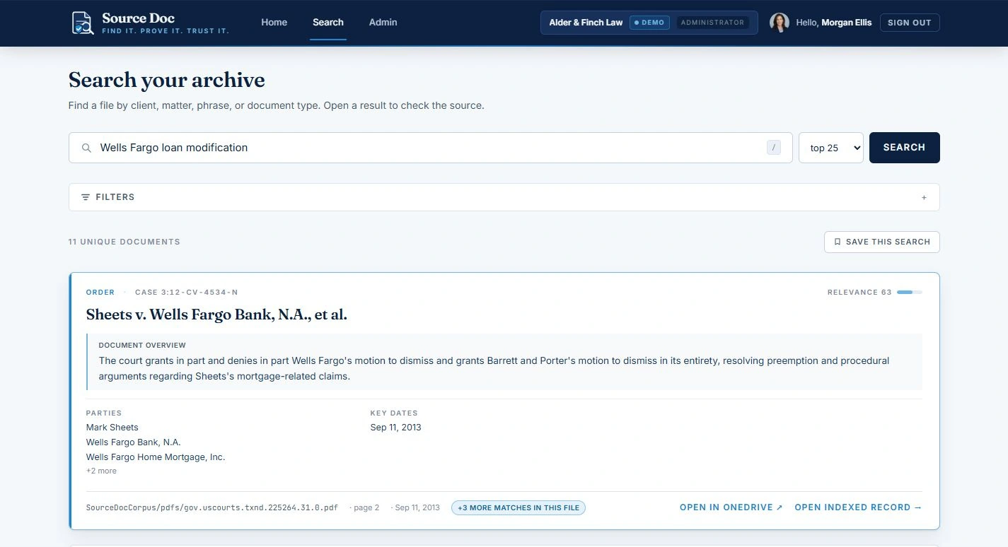Open result in OneDrive

coord(731,507)
